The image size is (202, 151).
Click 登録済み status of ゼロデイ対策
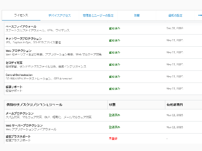(x=114, y=64)
